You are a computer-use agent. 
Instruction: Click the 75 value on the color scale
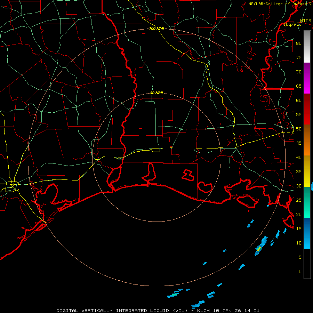tap(299, 57)
